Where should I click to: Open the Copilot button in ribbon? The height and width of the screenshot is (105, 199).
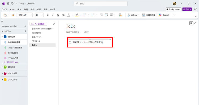tap(164, 15)
